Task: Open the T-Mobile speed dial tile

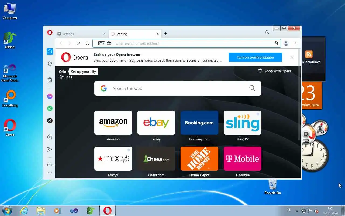Action: [x=243, y=158]
